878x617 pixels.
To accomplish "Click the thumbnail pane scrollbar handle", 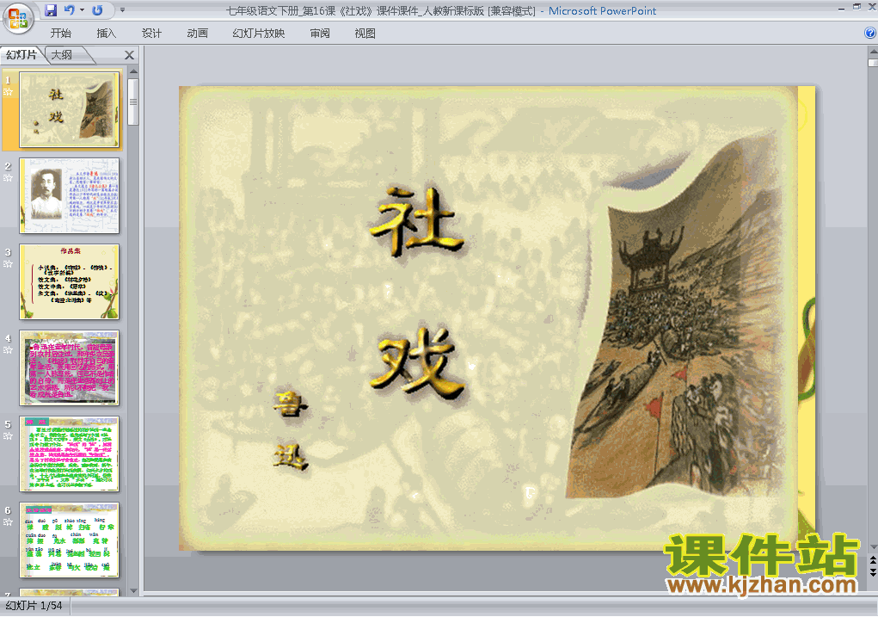I will click(x=133, y=102).
